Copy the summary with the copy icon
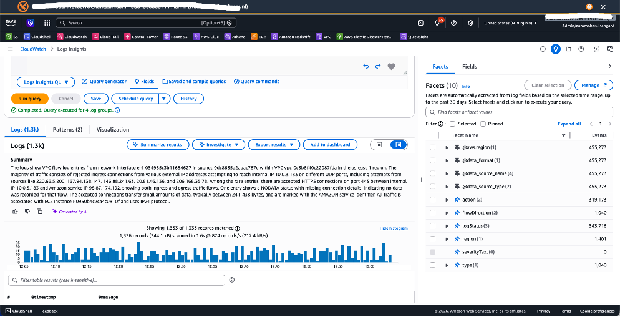This screenshot has width=620, height=317. click(x=39, y=212)
